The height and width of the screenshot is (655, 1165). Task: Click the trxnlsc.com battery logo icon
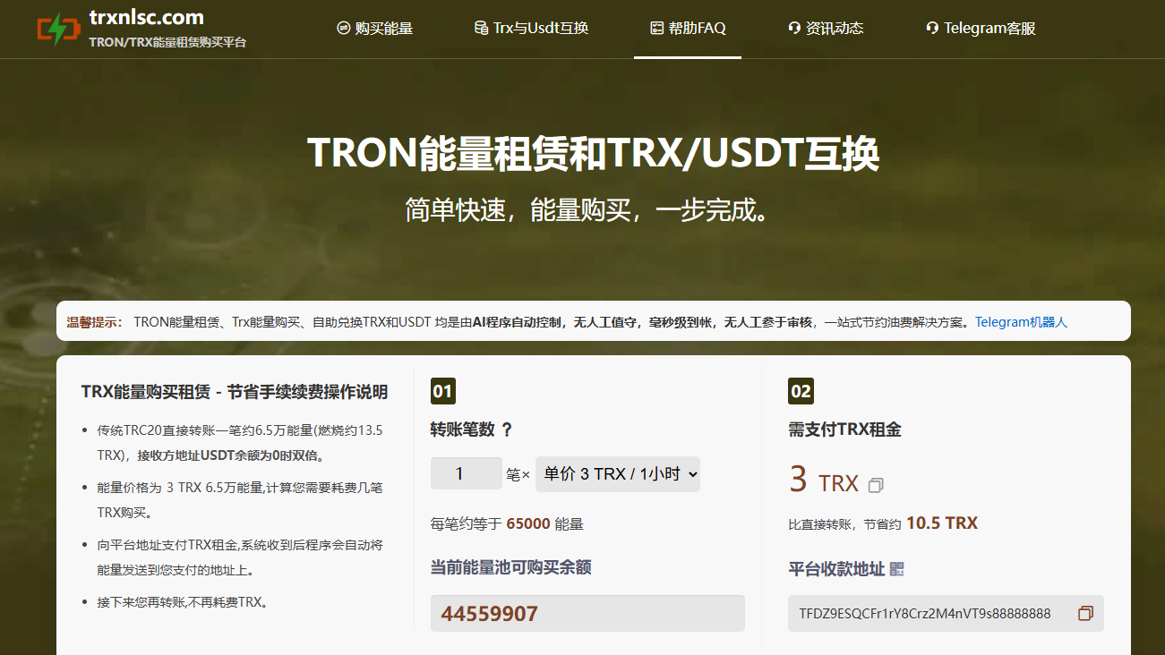tap(58, 29)
